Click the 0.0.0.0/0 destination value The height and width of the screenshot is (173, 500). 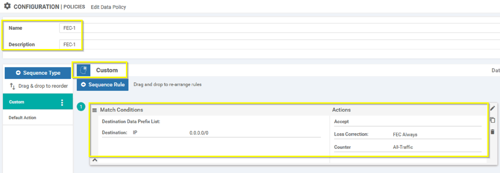199,133
